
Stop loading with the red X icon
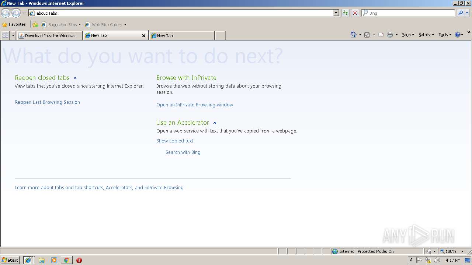coord(355,13)
